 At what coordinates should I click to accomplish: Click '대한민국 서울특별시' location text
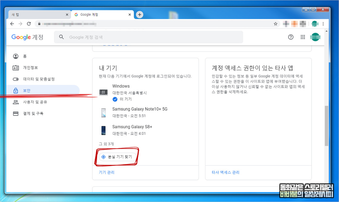tap(130, 93)
